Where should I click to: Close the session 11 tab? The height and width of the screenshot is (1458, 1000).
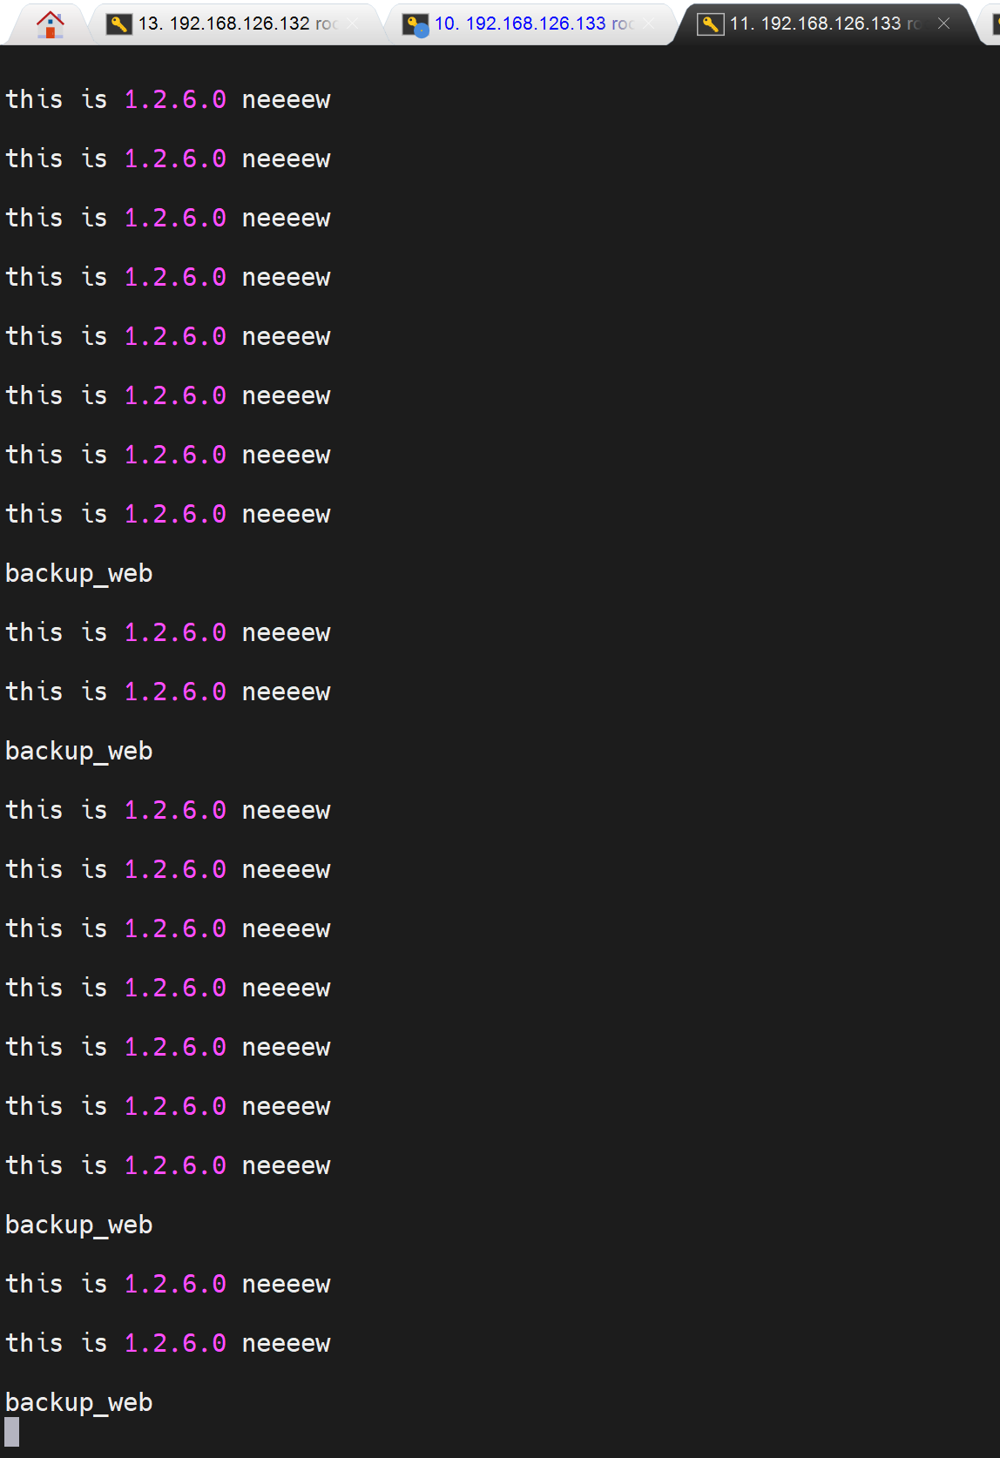(x=943, y=24)
